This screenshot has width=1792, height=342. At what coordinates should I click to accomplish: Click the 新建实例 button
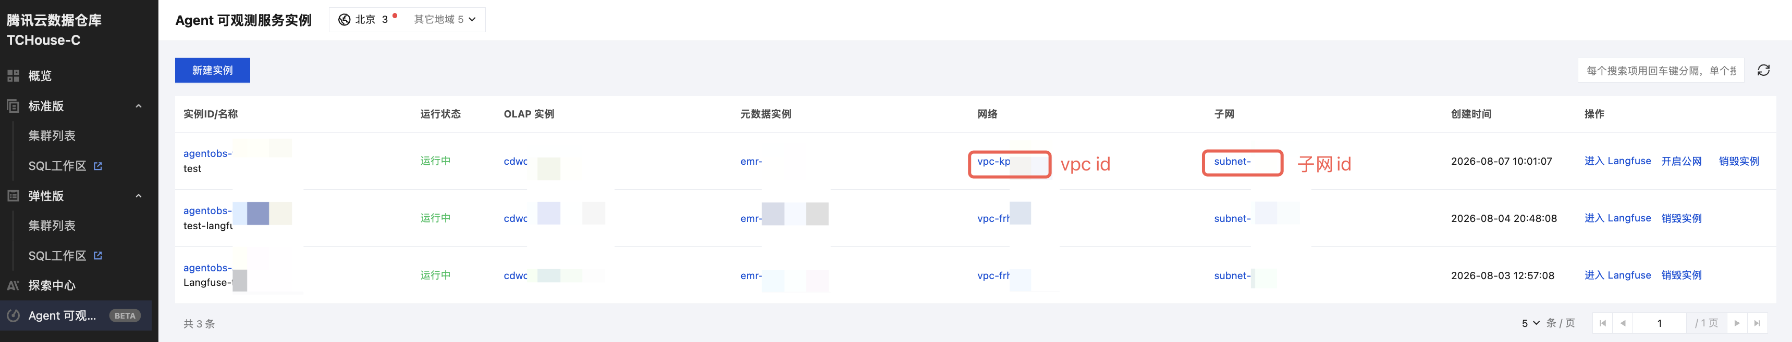[x=212, y=70]
